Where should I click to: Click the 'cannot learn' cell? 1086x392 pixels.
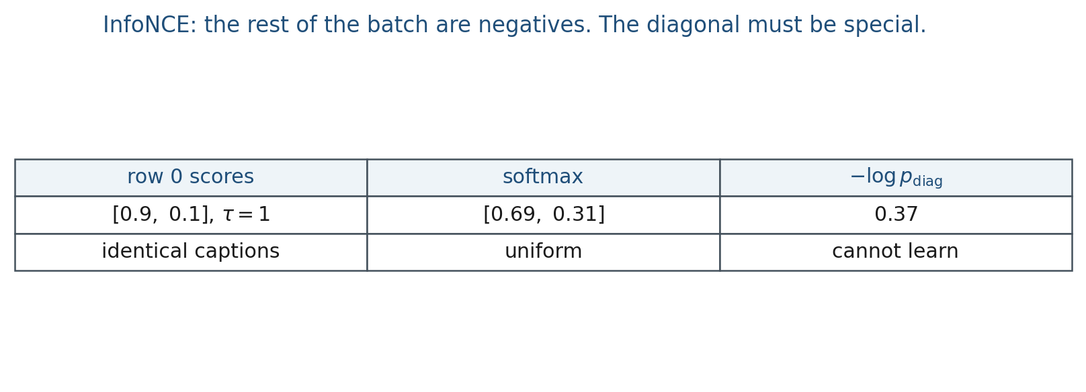coord(896,252)
